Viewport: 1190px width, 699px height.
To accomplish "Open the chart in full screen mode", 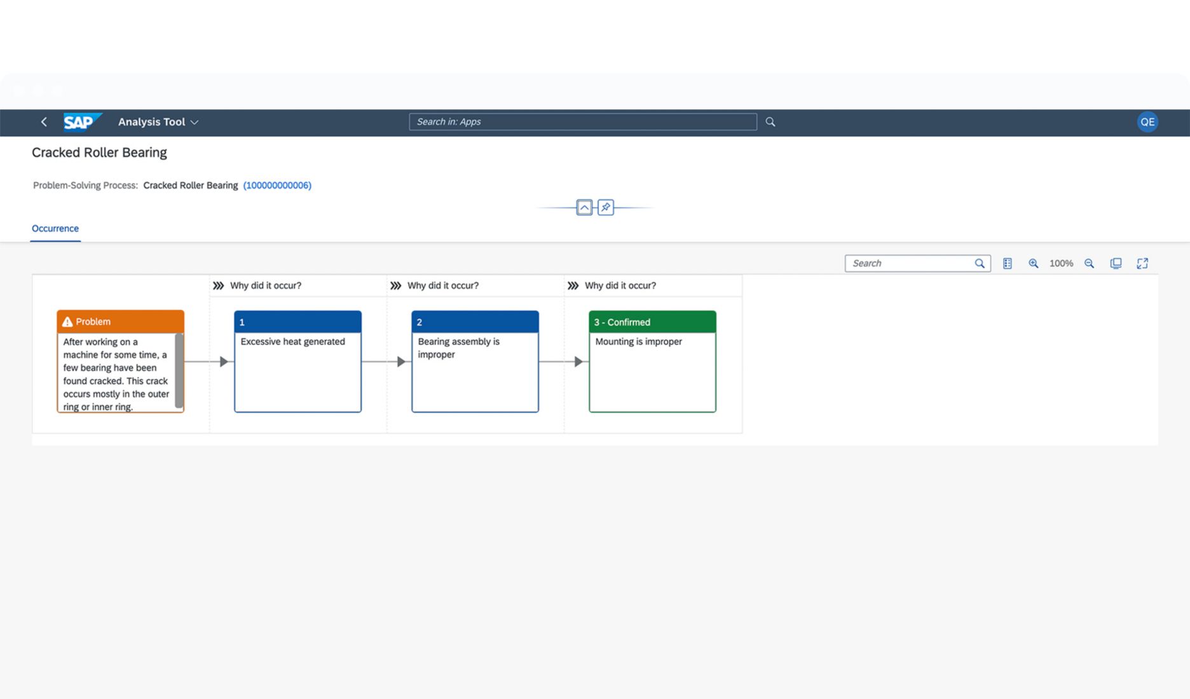I will pos(1143,263).
